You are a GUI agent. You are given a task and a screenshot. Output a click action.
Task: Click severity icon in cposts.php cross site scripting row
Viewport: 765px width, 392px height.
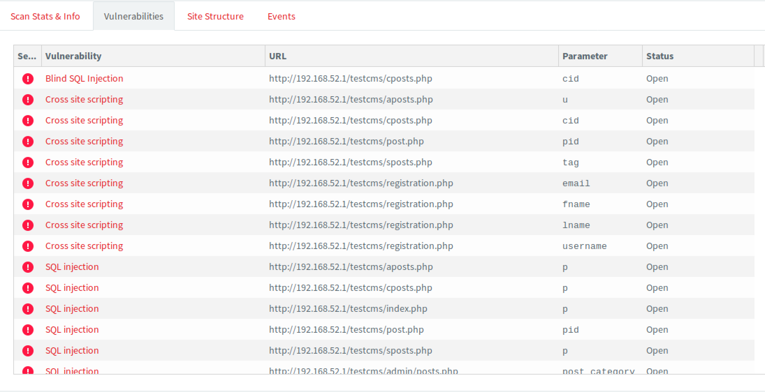[x=28, y=120]
